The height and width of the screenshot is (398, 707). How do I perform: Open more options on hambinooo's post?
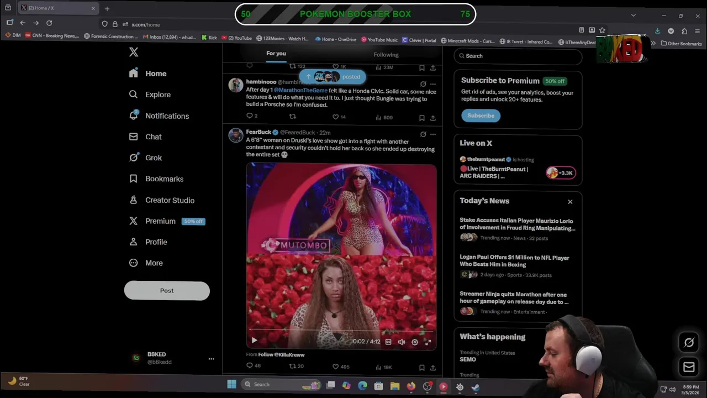coord(433,84)
